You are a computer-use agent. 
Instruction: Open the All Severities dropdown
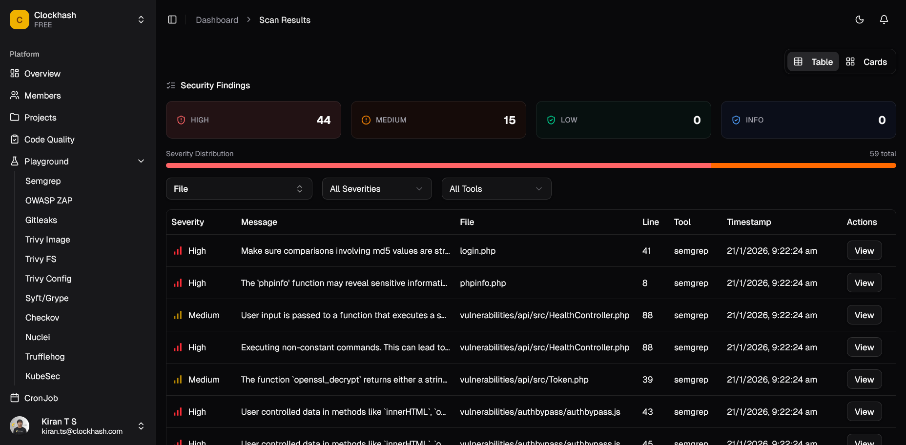coord(376,188)
